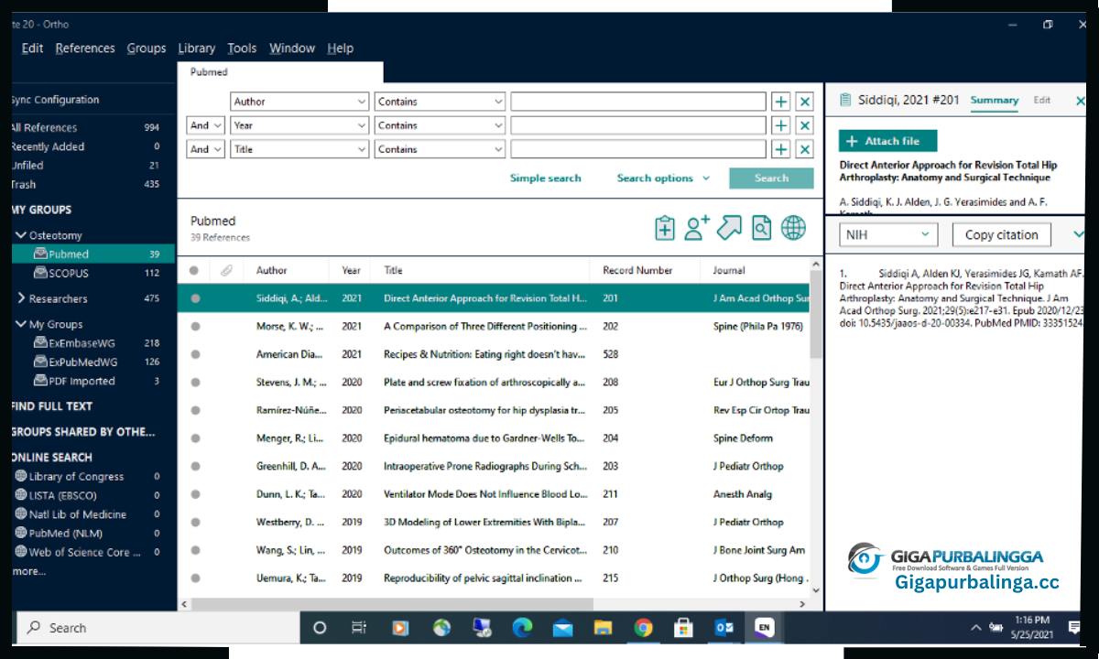Select the SCOPUS group
1099x659 pixels.
93,273
